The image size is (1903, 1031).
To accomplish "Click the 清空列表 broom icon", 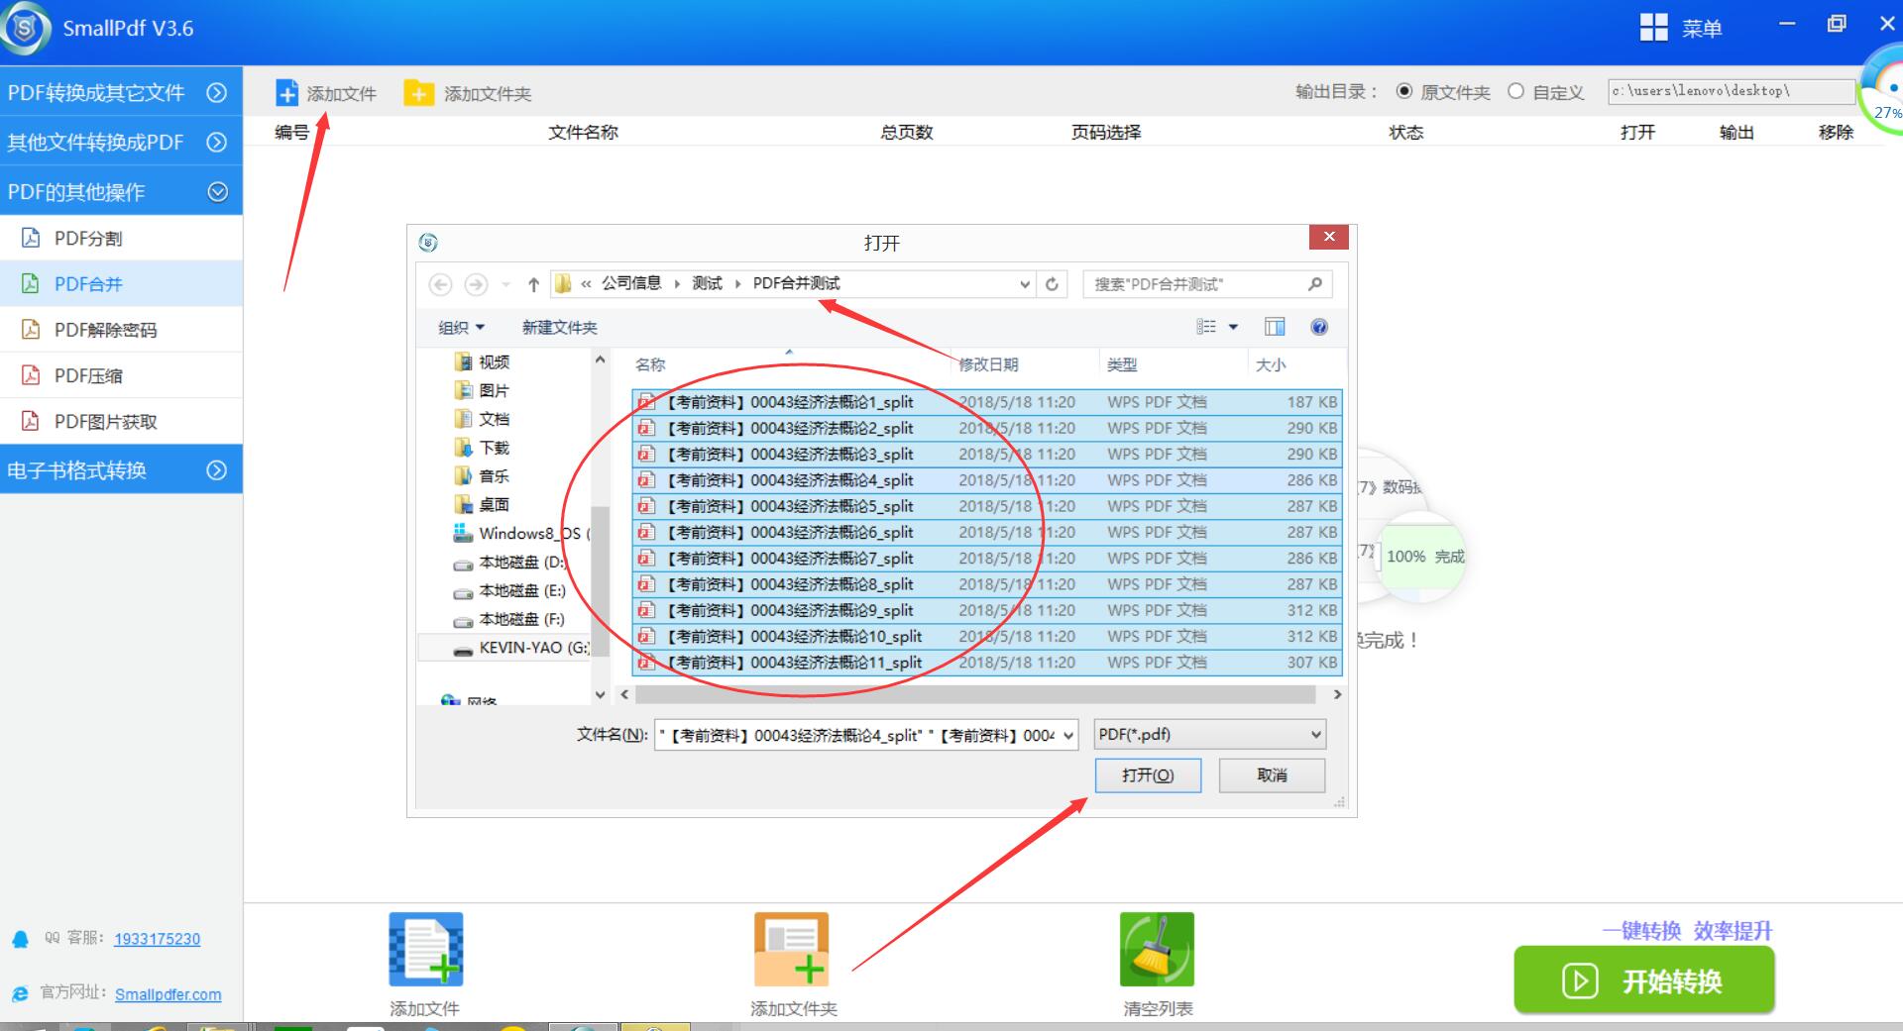I will pyautogui.click(x=1157, y=949).
